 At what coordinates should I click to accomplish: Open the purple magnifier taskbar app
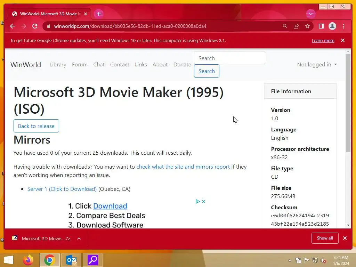click(x=93, y=260)
